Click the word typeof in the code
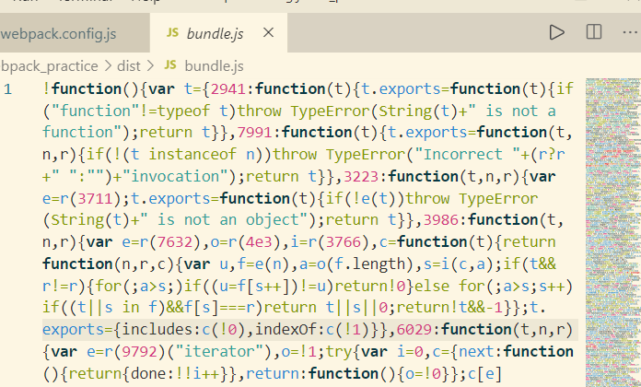The height and width of the screenshot is (387, 641). click(x=183, y=111)
